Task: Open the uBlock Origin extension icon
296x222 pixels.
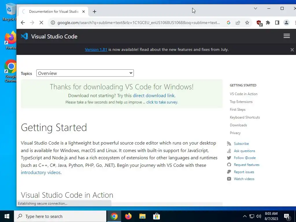Action: coord(259,23)
